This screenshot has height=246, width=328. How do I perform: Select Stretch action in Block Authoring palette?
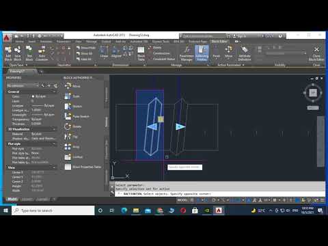point(73,107)
